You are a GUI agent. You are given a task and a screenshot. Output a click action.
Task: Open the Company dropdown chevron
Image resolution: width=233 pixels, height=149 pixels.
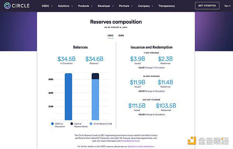pos(153,6)
